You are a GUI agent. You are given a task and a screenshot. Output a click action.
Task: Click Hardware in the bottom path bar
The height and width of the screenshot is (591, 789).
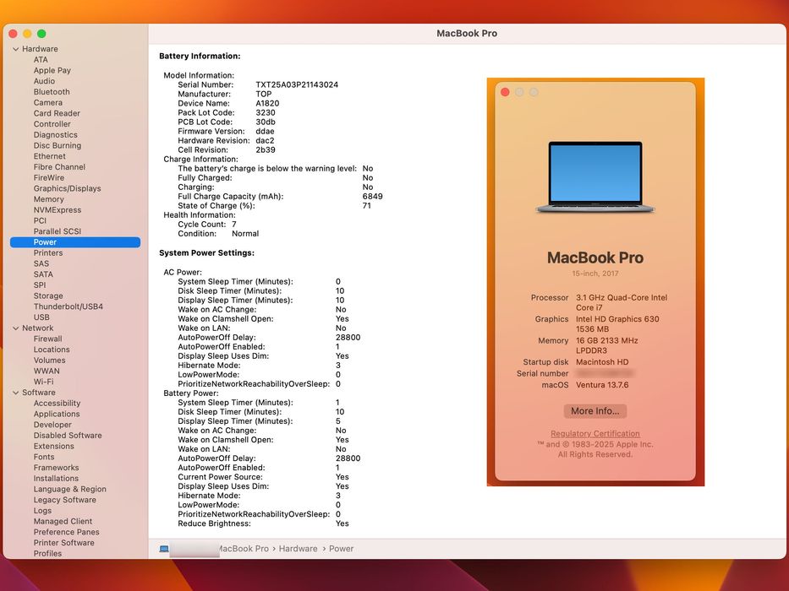pyautogui.click(x=298, y=549)
